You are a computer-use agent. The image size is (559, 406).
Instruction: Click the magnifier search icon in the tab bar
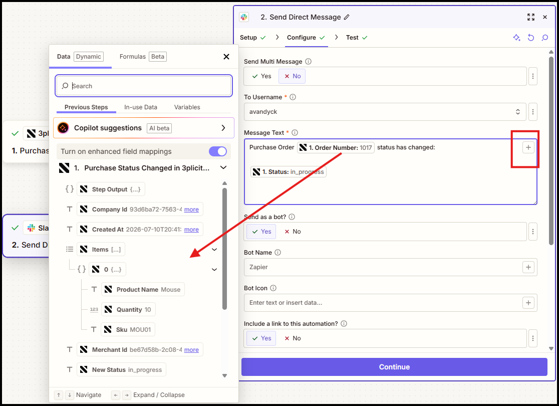[x=545, y=38]
